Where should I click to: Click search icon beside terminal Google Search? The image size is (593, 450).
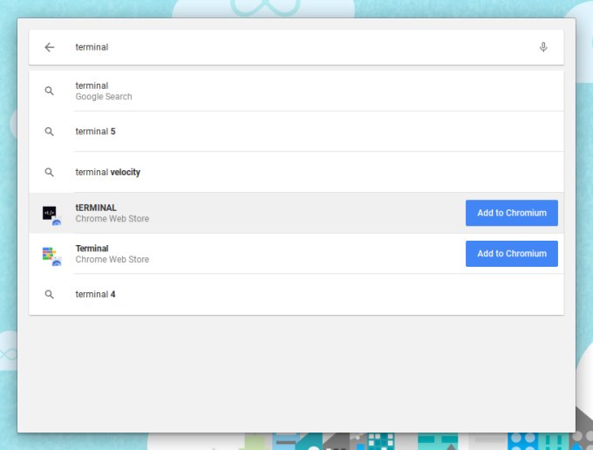[x=49, y=91]
